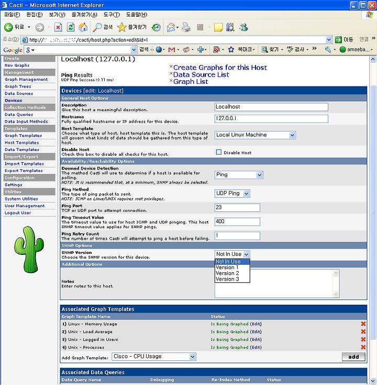Screen dimensions: 377x385
Task: Click the blue globe icon in Google toolbar
Action: tap(159, 50)
